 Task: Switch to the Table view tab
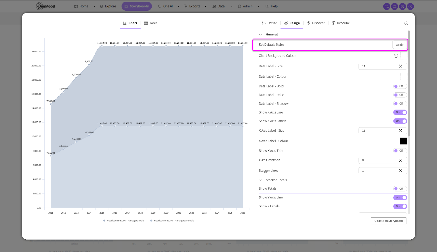pos(151,23)
